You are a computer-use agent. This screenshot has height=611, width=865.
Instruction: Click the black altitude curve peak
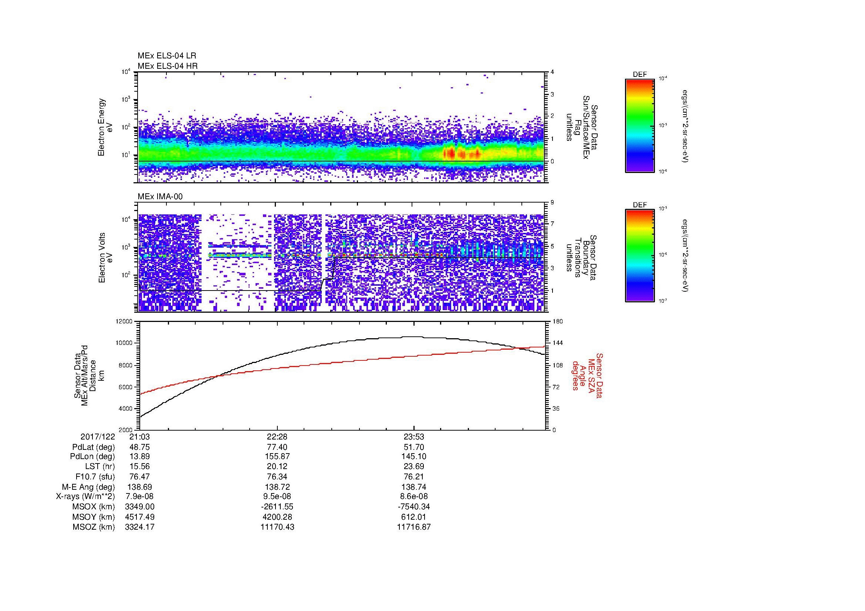pos(413,337)
